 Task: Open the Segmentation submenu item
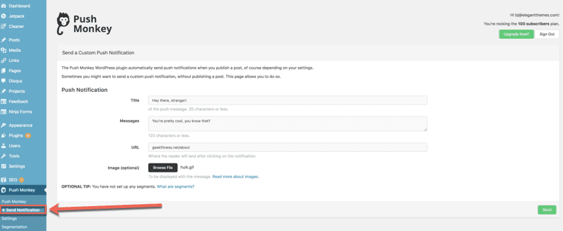(14, 227)
